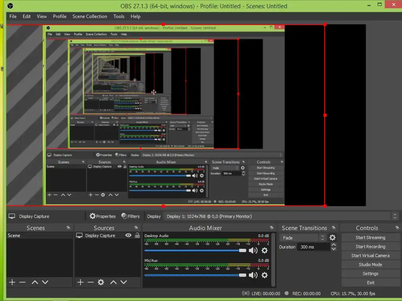
Task: Add a new source with the plus icon
Action: [x=80, y=282]
